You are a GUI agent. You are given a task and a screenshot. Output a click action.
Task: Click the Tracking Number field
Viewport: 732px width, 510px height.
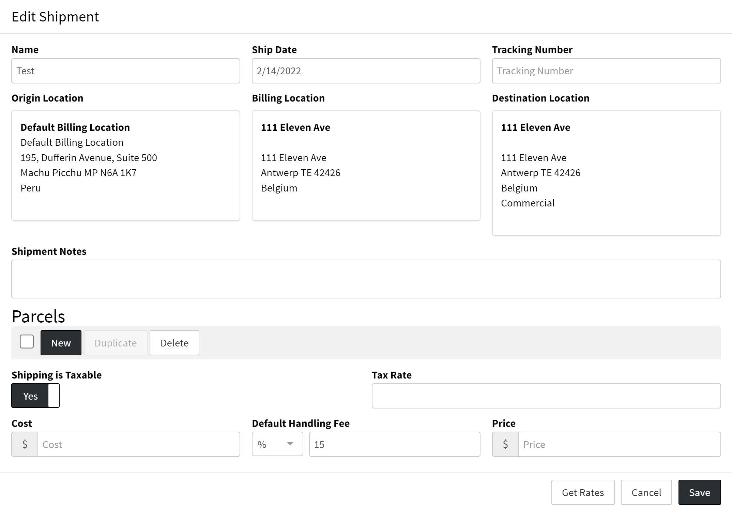606,71
